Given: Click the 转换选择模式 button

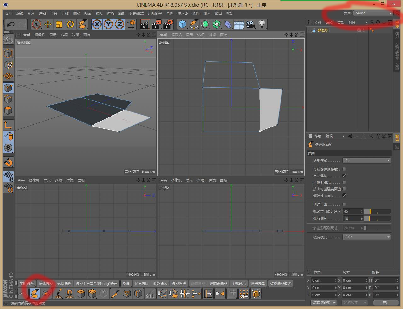Looking at the screenshot, I should coord(281,284).
